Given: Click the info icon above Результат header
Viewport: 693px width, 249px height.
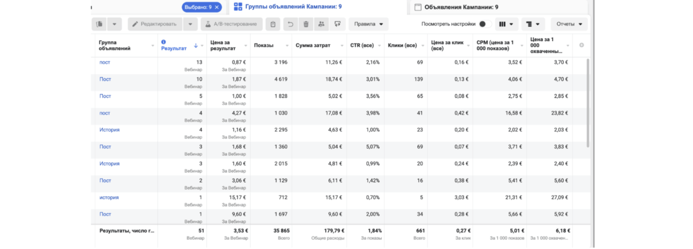Looking at the screenshot, I should [x=163, y=42].
